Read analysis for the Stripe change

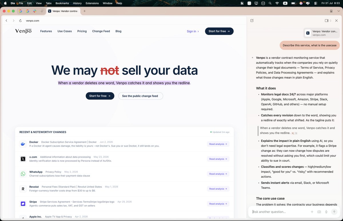pos(218,204)
